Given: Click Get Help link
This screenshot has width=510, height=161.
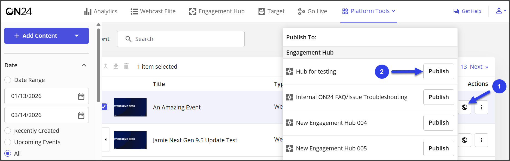Looking at the screenshot, I should coord(467,11).
